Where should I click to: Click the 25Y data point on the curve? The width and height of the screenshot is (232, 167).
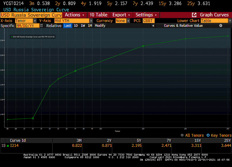(x=228, y=36)
